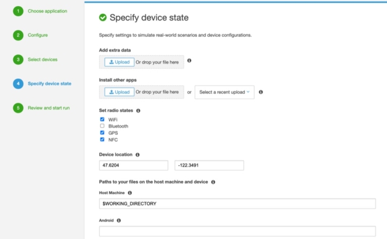Open the info icon next to Android label
The height and width of the screenshot is (239, 387).
[x=119, y=220]
